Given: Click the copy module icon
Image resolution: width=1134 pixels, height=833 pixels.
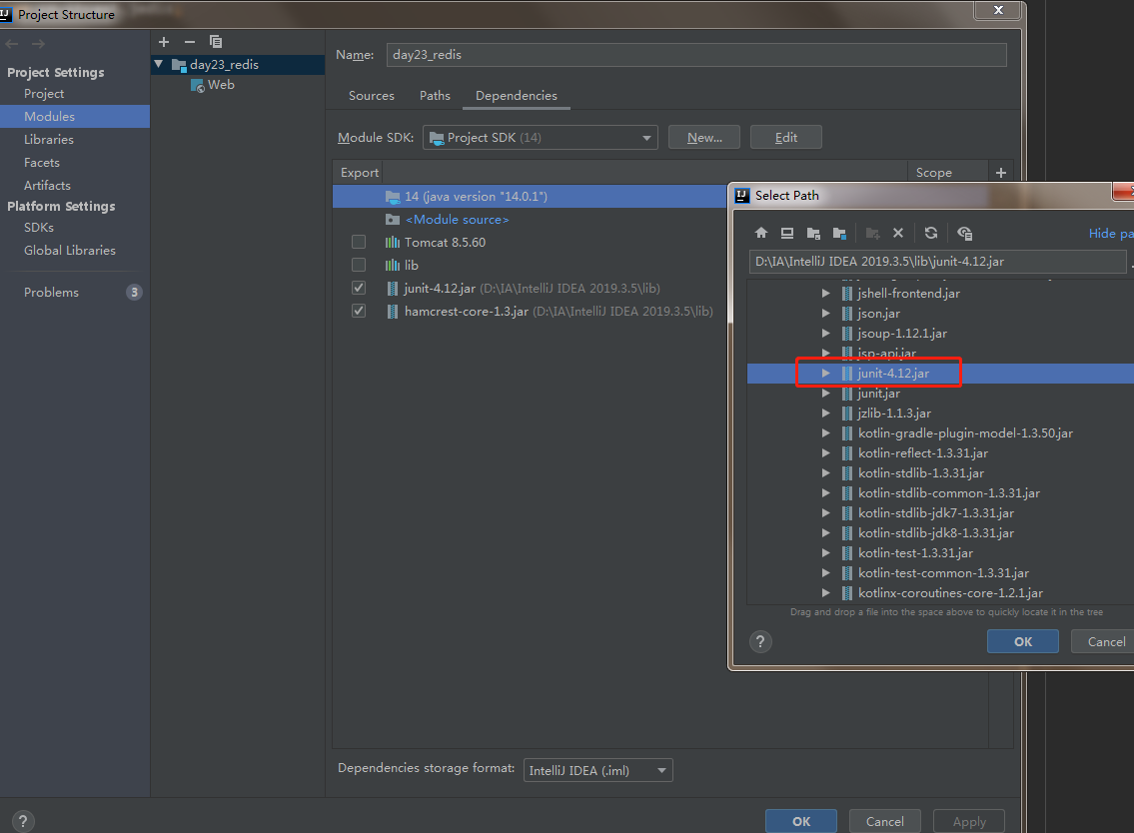Looking at the screenshot, I should tap(216, 42).
